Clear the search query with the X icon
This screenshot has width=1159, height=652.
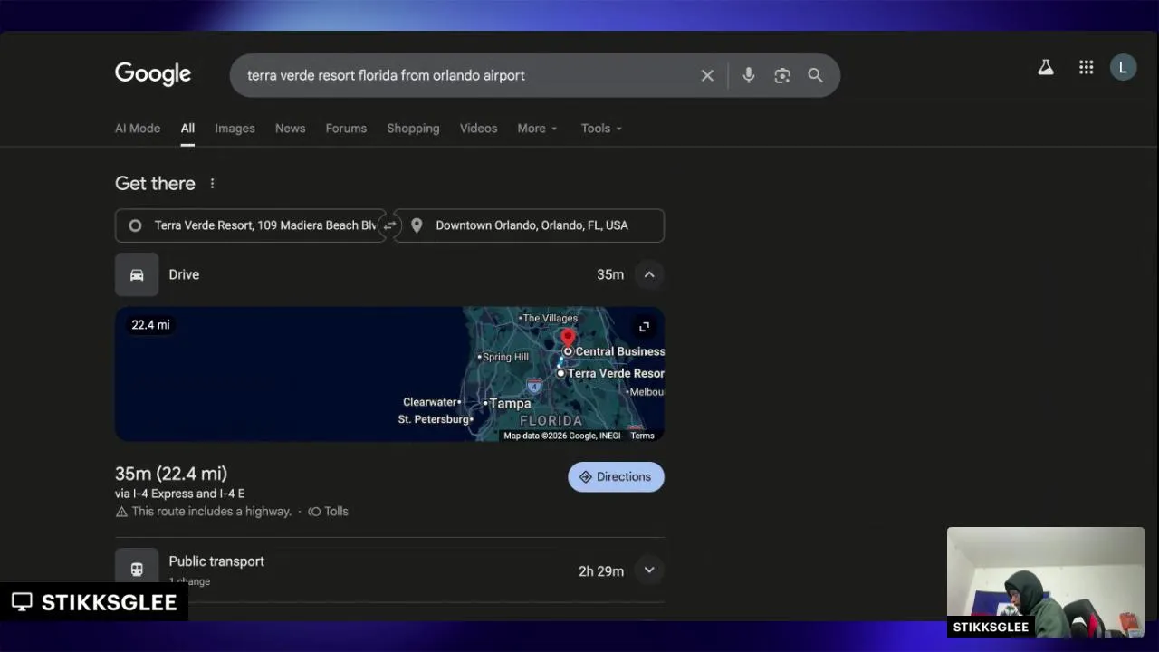click(x=707, y=75)
